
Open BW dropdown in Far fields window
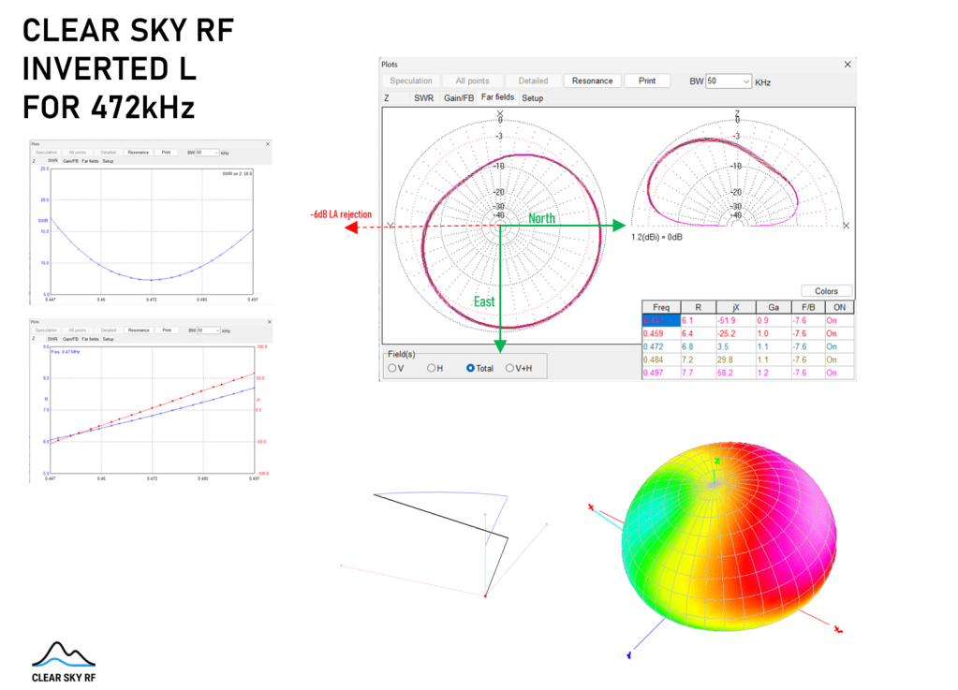745,81
